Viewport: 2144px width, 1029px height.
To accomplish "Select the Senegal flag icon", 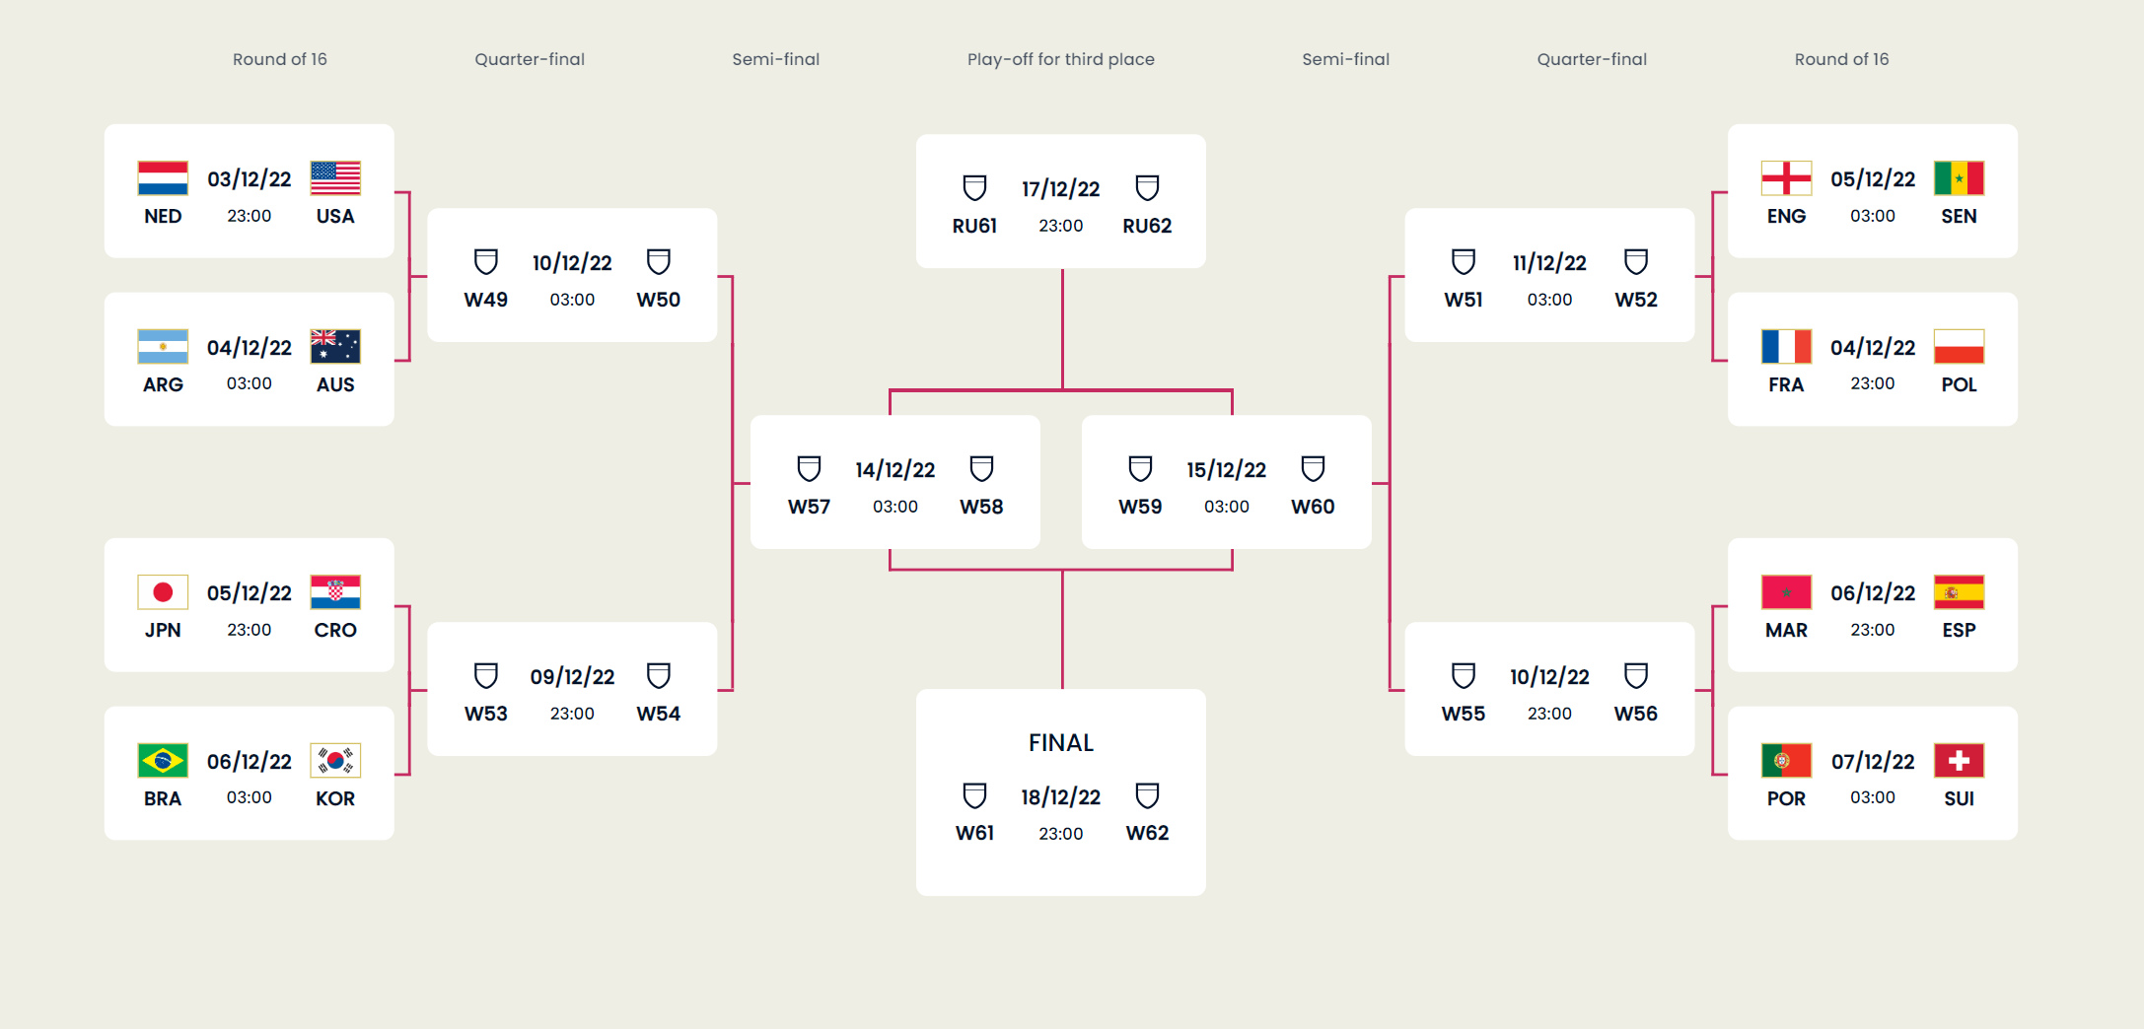I will click(x=1959, y=178).
